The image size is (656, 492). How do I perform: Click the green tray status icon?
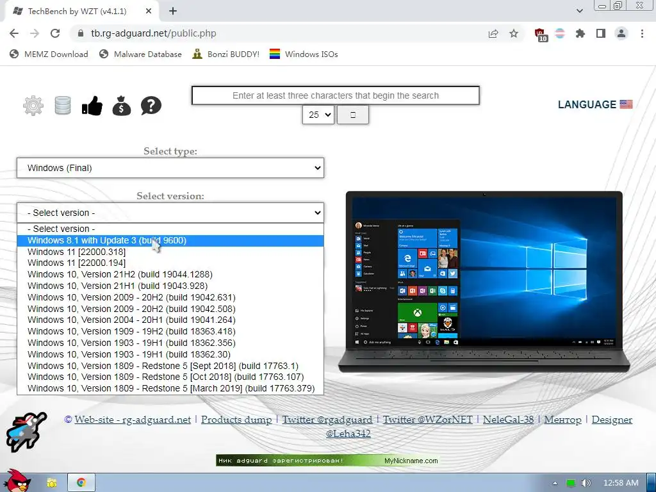click(x=571, y=483)
